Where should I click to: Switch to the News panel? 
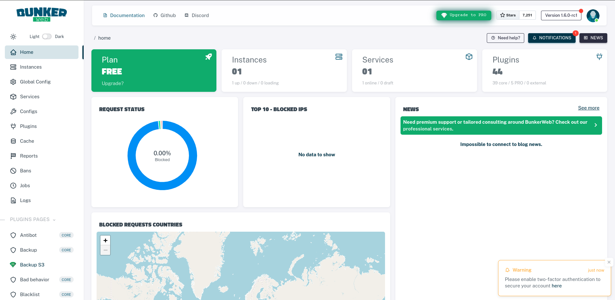[x=593, y=38]
